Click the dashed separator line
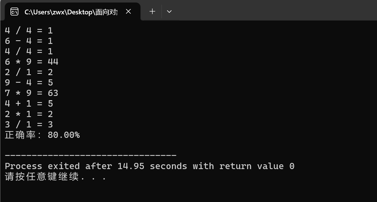The width and height of the screenshot is (377, 202). coord(91,155)
